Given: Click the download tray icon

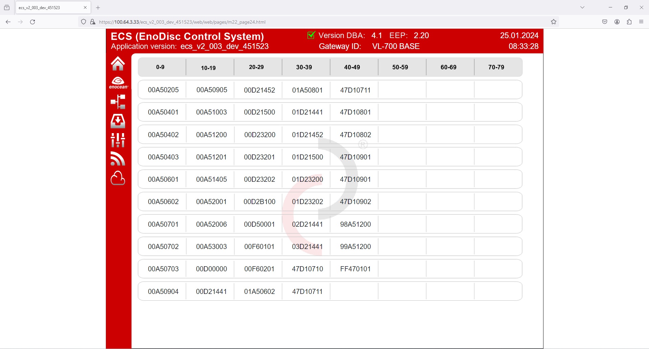Looking at the screenshot, I should tap(118, 121).
